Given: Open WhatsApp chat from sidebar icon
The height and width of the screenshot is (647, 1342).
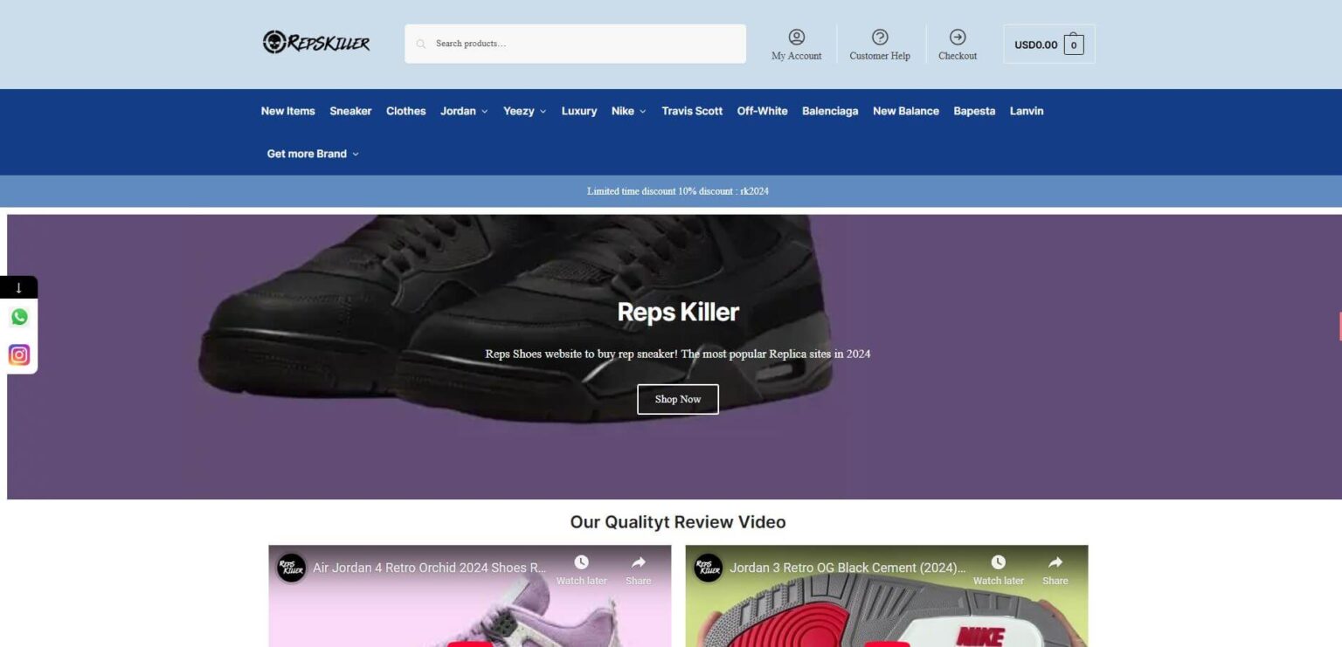Looking at the screenshot, I should tap(18, 316).
